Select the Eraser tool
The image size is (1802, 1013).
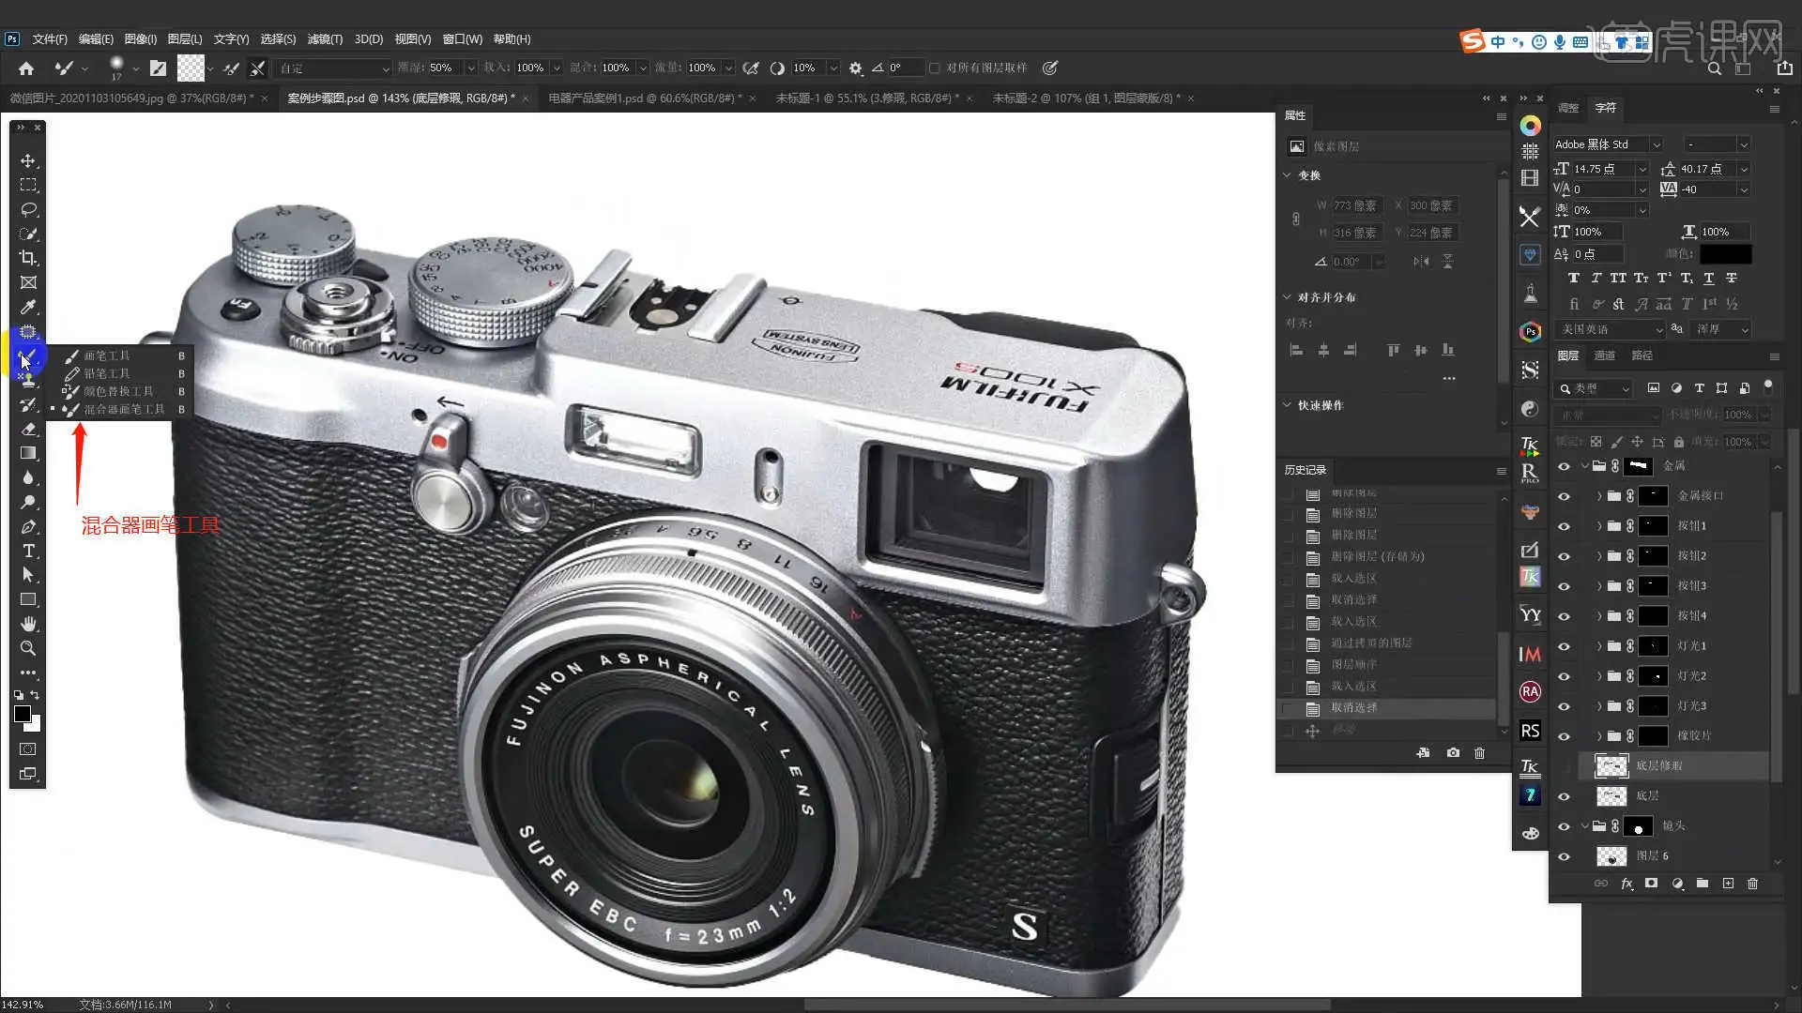(x=28, y=429)
